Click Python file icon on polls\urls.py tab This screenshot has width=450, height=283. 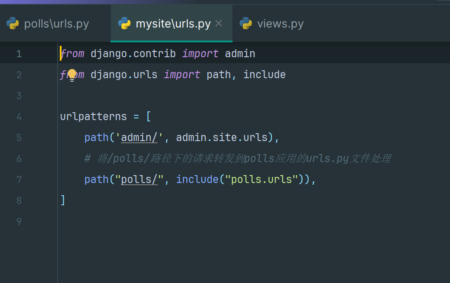pyautogui.click(x=13, y=24)
